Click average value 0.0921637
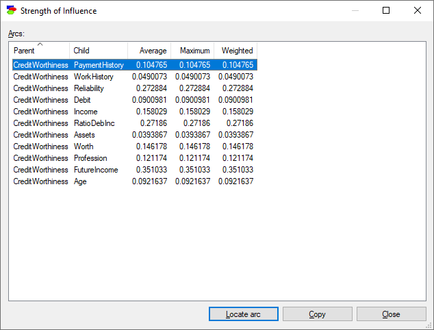Image resolution: width=434 pixels, height=330 pixels. [149, 181]
